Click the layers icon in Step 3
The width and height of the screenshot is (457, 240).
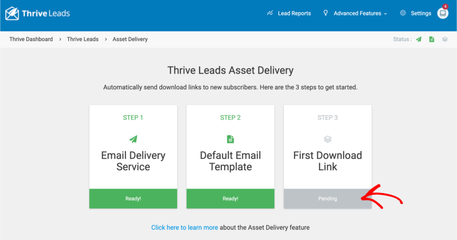(x=328, y=139)
